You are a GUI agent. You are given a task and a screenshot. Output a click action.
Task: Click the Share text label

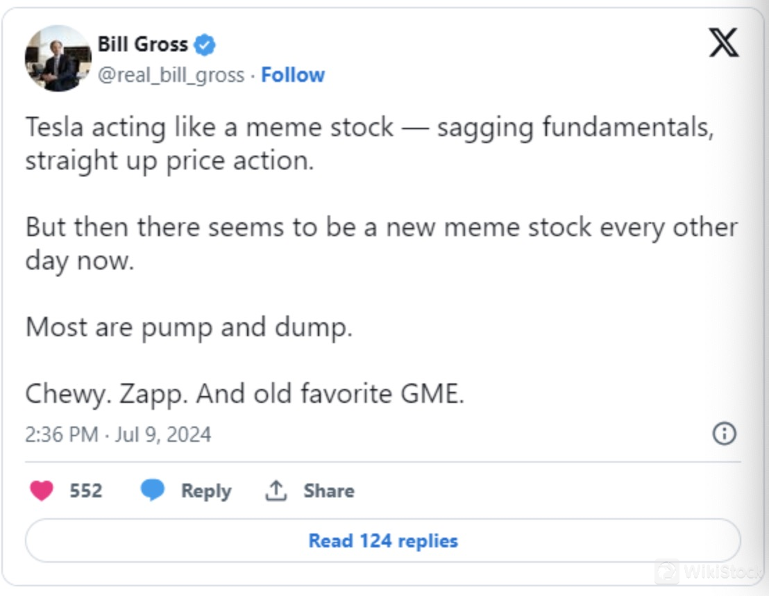coord(328,491)
